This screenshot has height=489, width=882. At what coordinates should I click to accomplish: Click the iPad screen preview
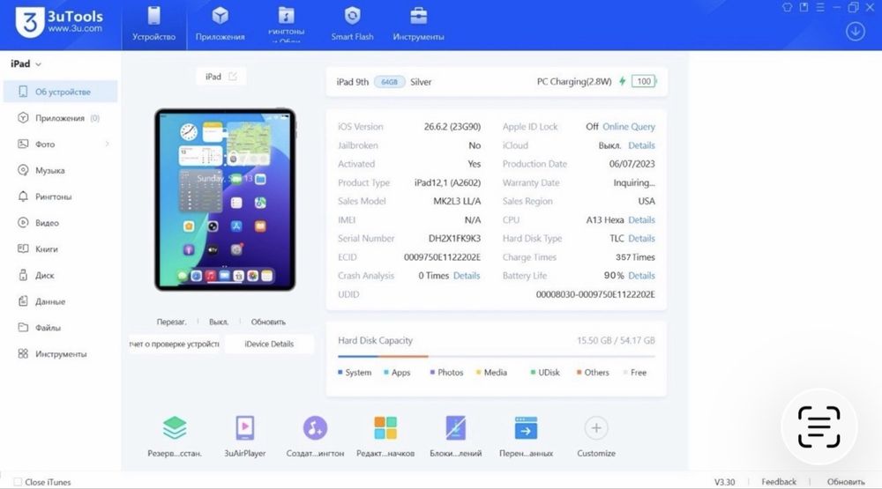click(x=225, y=199)
